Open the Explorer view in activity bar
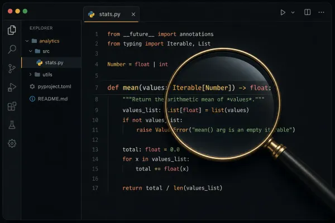 [12, 30]
